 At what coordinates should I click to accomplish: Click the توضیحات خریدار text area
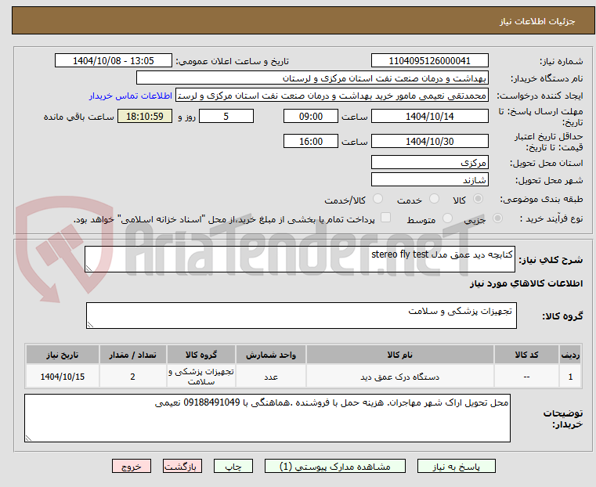click(267, 418)
